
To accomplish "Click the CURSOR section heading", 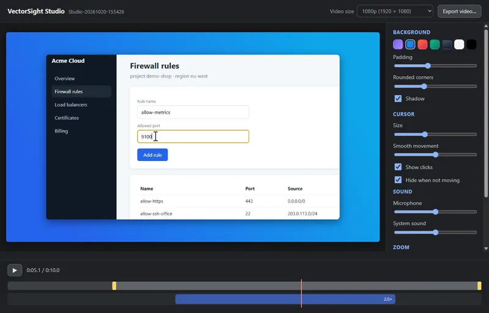I will pos(403,114).
